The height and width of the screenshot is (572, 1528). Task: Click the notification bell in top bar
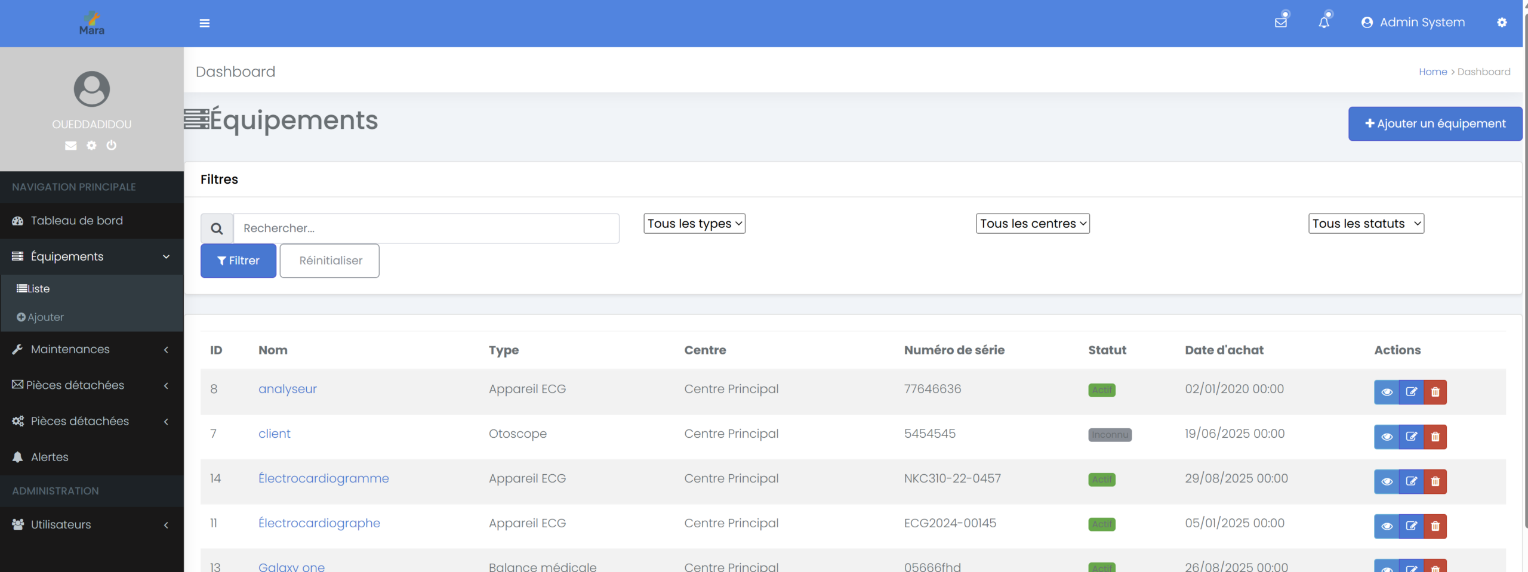tap(1324, 23)
